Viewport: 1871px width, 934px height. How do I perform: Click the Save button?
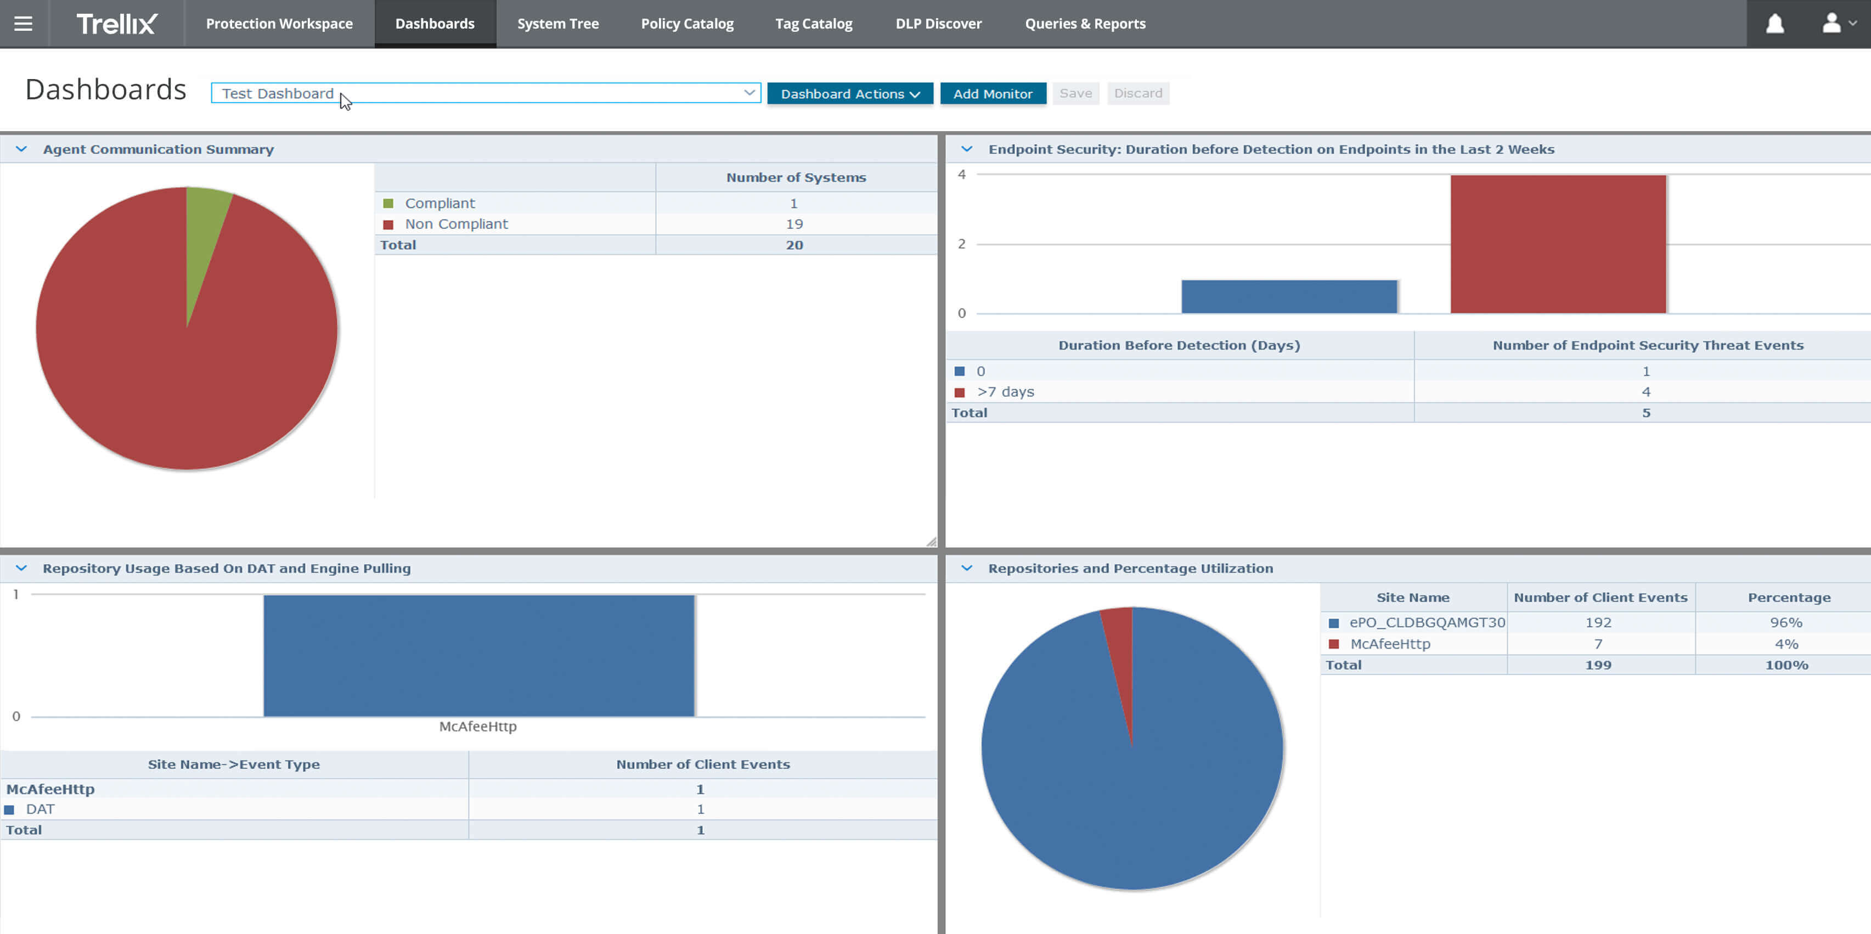coord(1075,93)
